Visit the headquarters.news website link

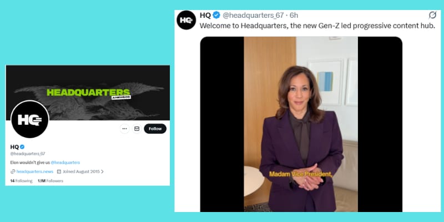pyautogui.click(x=35, y=171)
